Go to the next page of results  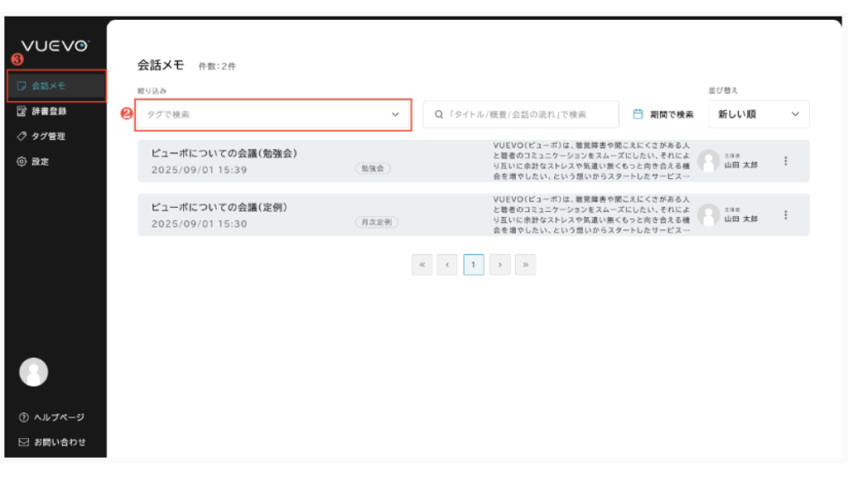[499, 265]
